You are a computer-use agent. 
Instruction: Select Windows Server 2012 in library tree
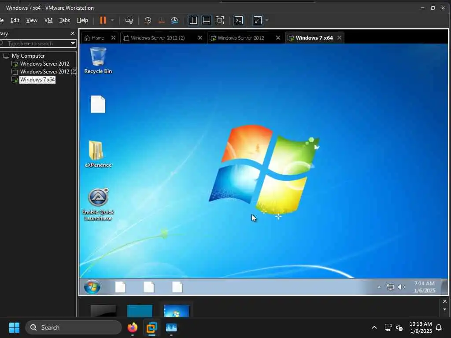click(x=44, y=64)
